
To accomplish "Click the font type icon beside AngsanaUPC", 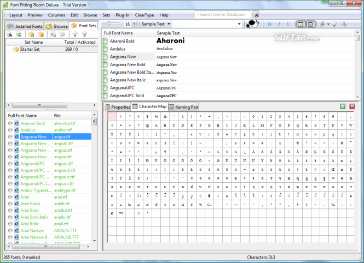I will [x=17, y=163].
